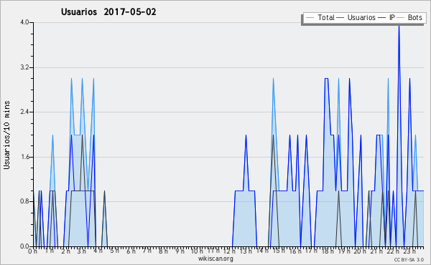Click the 'CC BY-SA 3.0' license text

pyautogui.click(x=409, y=259)
